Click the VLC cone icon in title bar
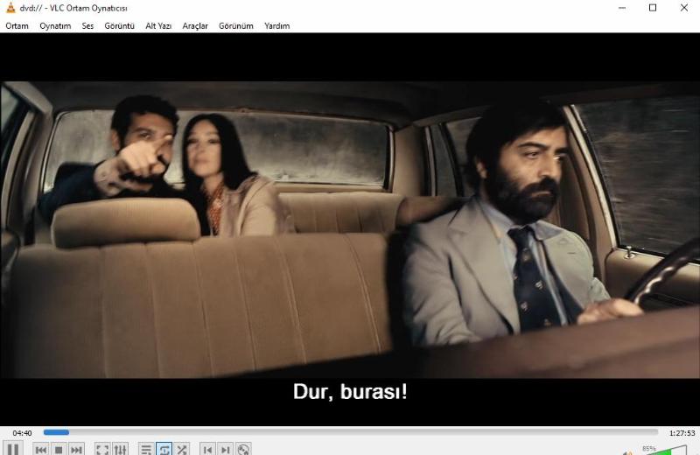The height and width of the screenshot is (455, 700). [10, 8]
